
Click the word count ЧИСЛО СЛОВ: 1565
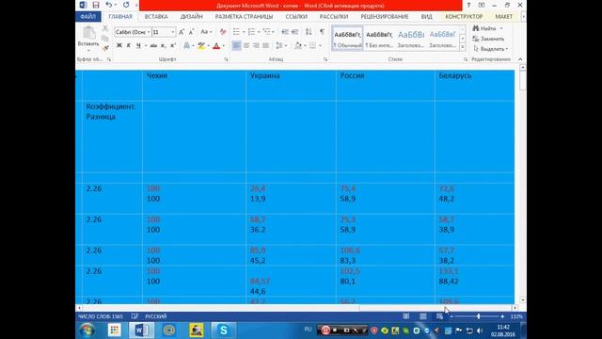click(101, 316)
